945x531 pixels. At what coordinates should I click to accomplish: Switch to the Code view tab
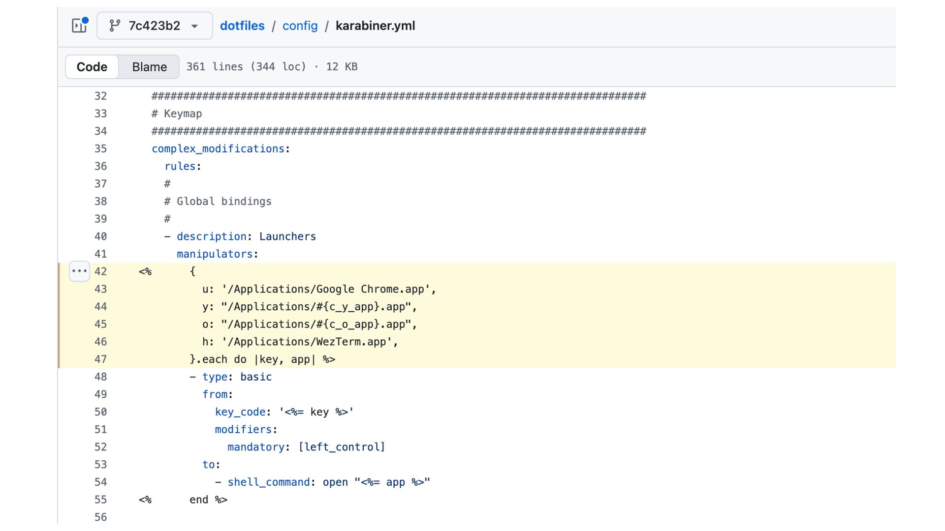point(92,67)
